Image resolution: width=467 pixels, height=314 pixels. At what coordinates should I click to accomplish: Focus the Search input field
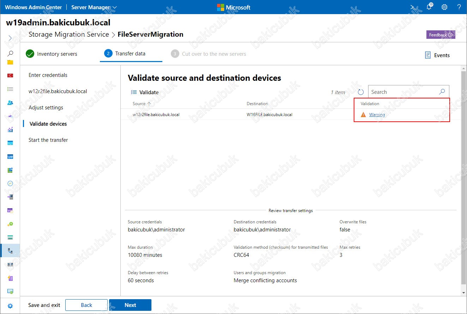[403, 92]
